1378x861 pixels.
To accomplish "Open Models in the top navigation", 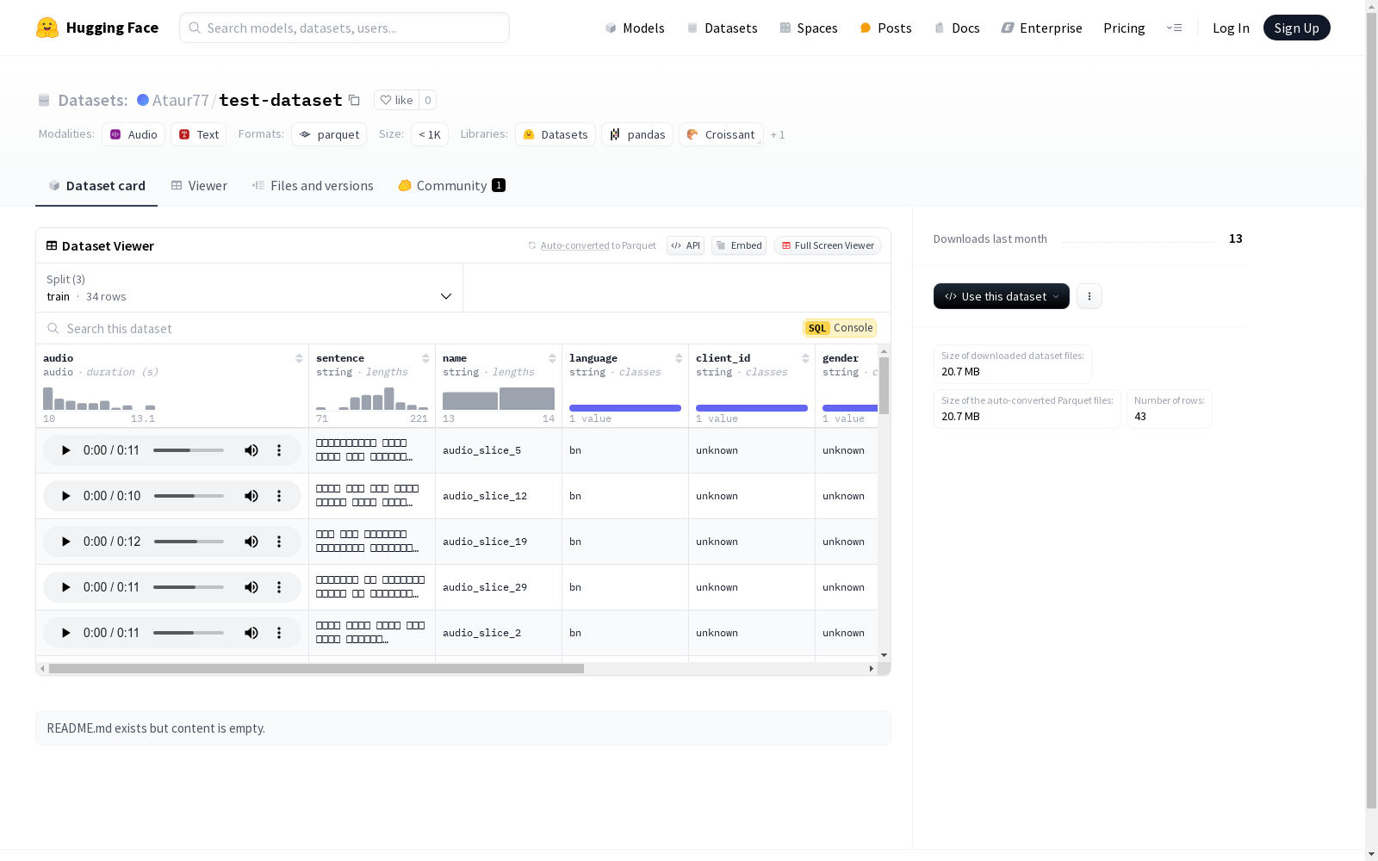I will pyautogui.click(x=635, y=28).
